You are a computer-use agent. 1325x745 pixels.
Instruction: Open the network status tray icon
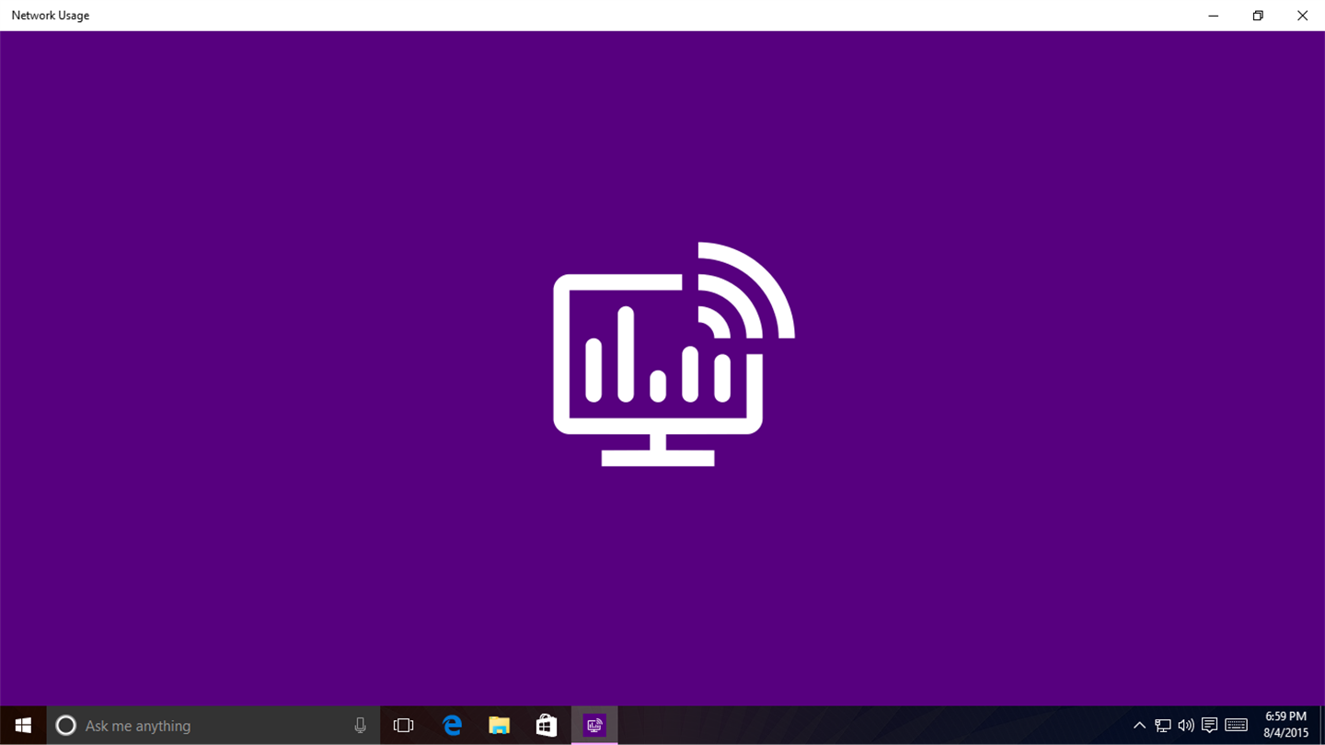pos(1163,726)
